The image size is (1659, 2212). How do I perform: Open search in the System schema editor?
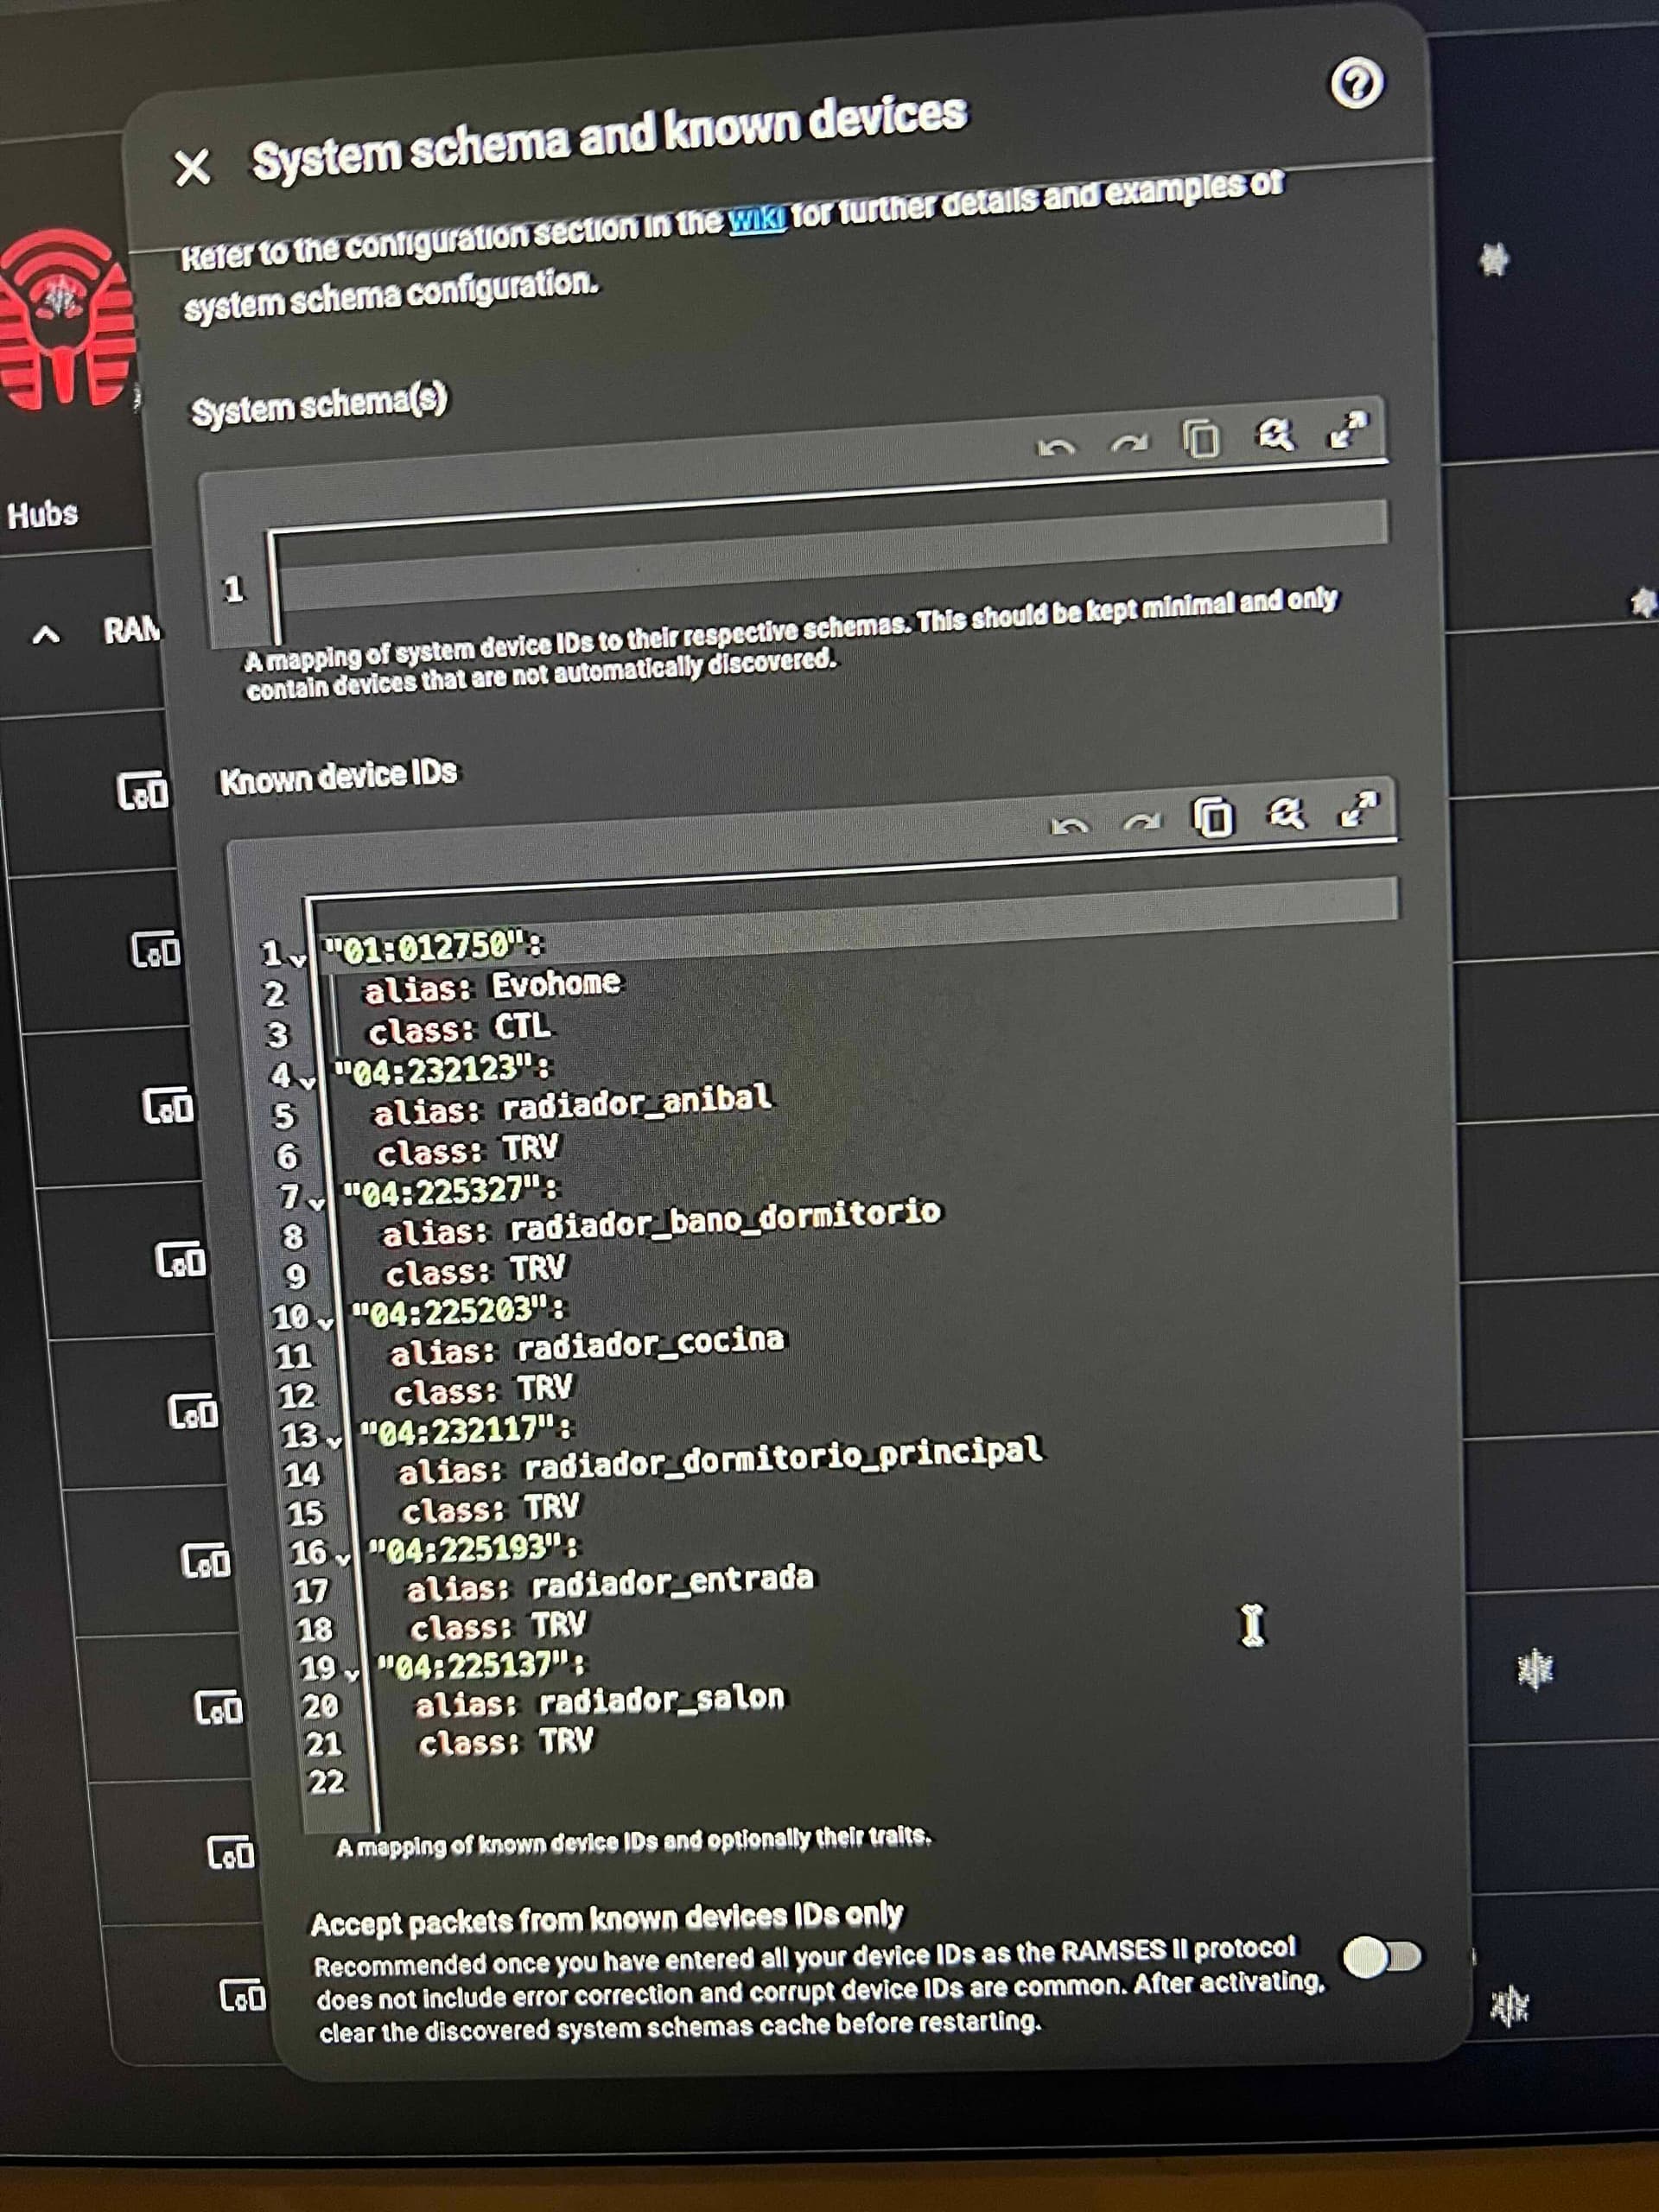click(x=1275, y=434)
